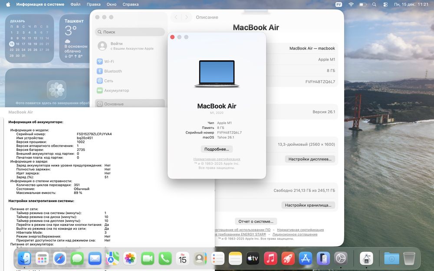Image resolution: width=434 pixels, height=271 pixels.
Task: Select Сеть in Settings sidebar
Action: (130, 81)
